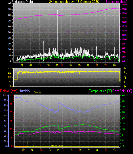Click the blue "40" humidity axis value

5,126
